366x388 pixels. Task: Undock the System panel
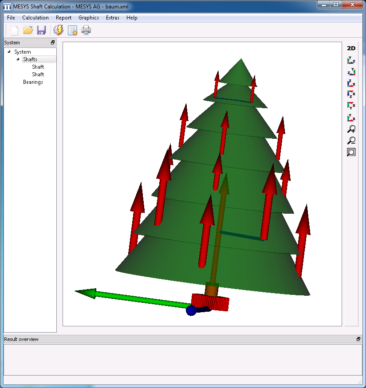(x=52, y=43)
